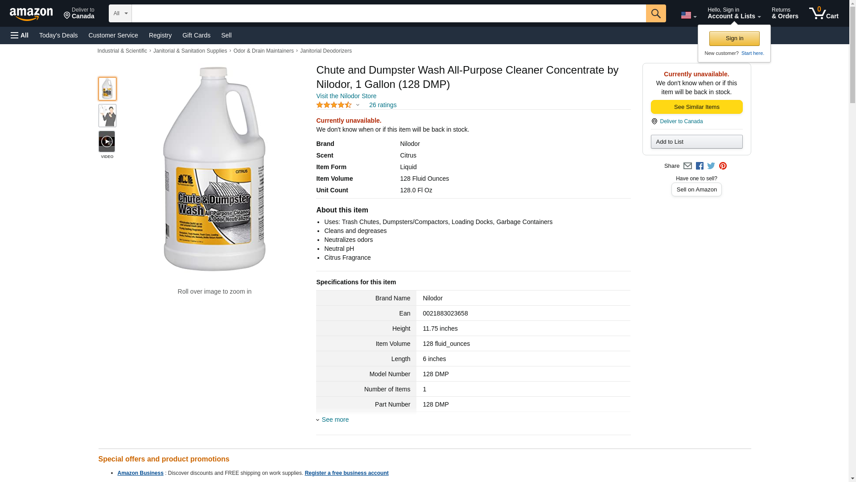The width and height of the screenshot is (856, 482).
Task: Share product on Pinterest
Action: 723,166
